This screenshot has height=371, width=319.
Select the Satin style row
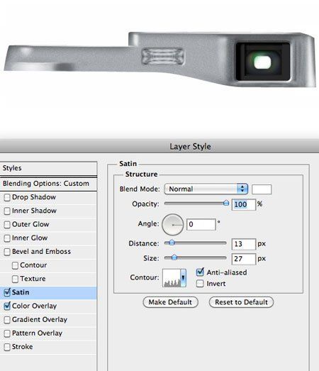pyautogui.click(x=48, y=292)
